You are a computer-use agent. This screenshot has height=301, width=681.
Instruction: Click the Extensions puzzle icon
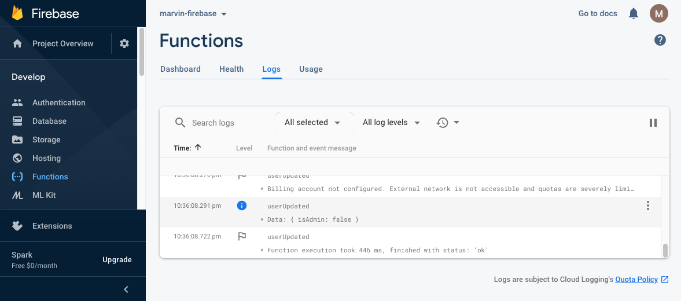(17, 226)
